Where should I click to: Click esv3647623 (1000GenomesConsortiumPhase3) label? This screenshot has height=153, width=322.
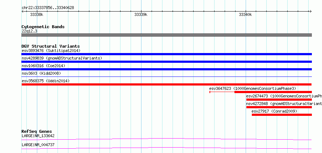[253, 88]
